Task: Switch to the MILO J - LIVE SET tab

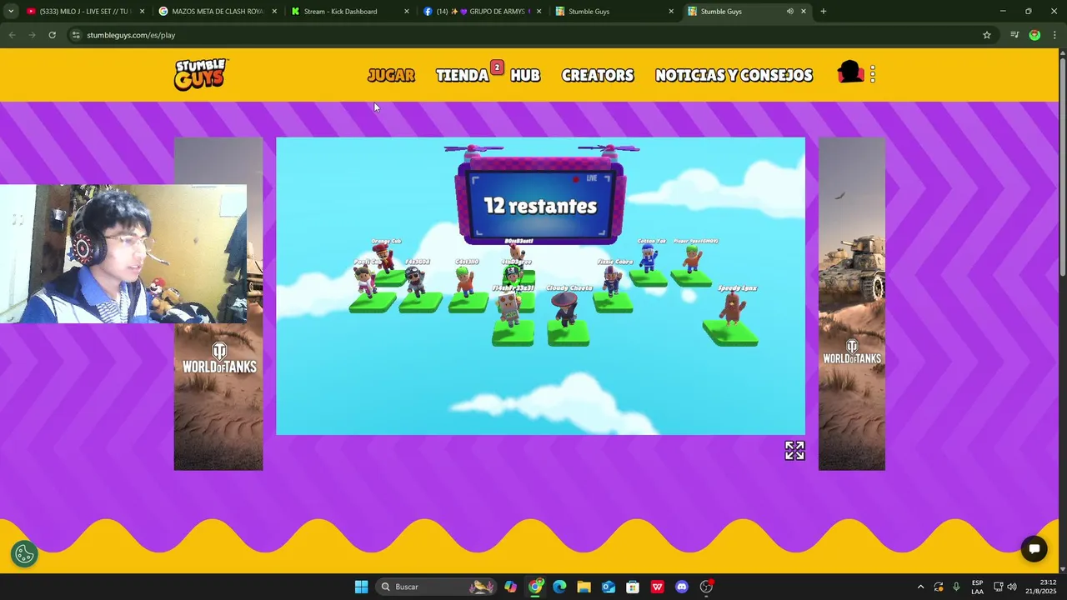Action: [x=83, y=12]
